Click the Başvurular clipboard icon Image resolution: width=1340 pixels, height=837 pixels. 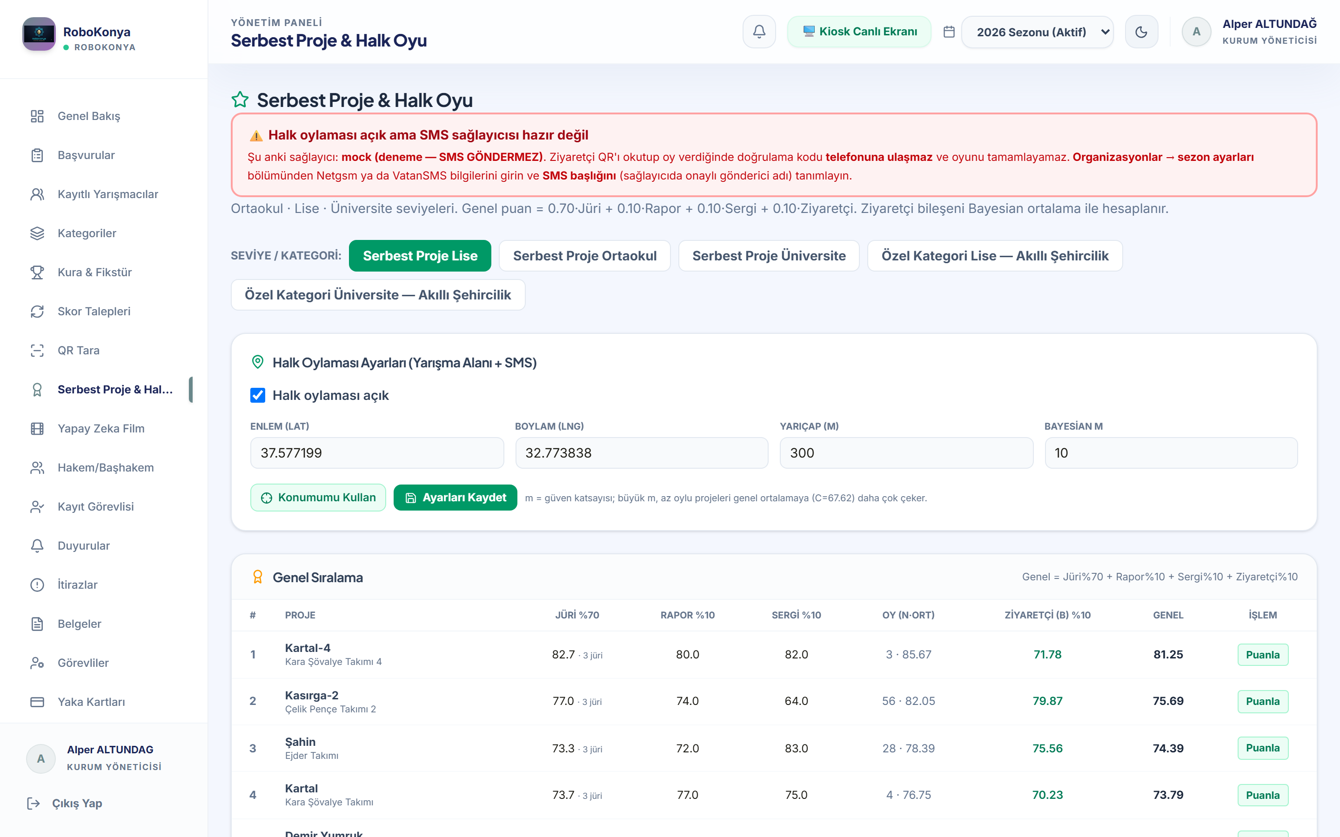[37, 155]
